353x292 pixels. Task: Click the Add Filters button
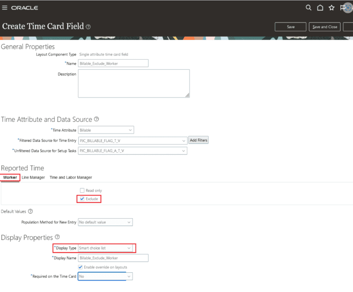[x=199, y=140]
